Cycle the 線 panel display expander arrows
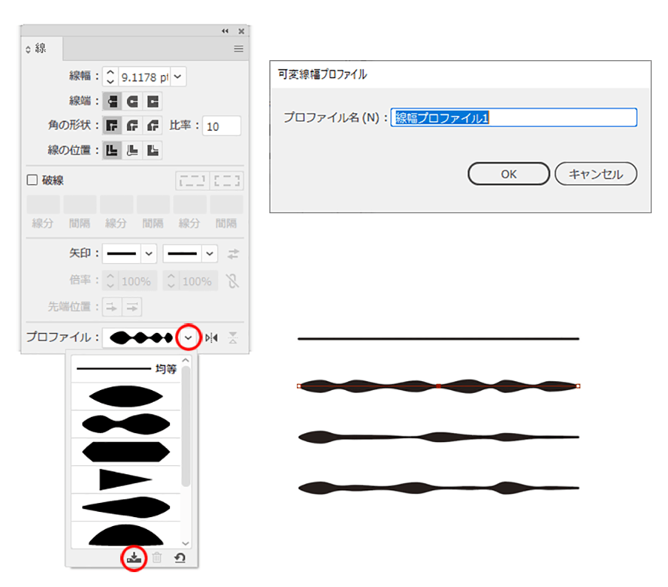Viewport: 668px width, 587px height. (x=28, y=50)
